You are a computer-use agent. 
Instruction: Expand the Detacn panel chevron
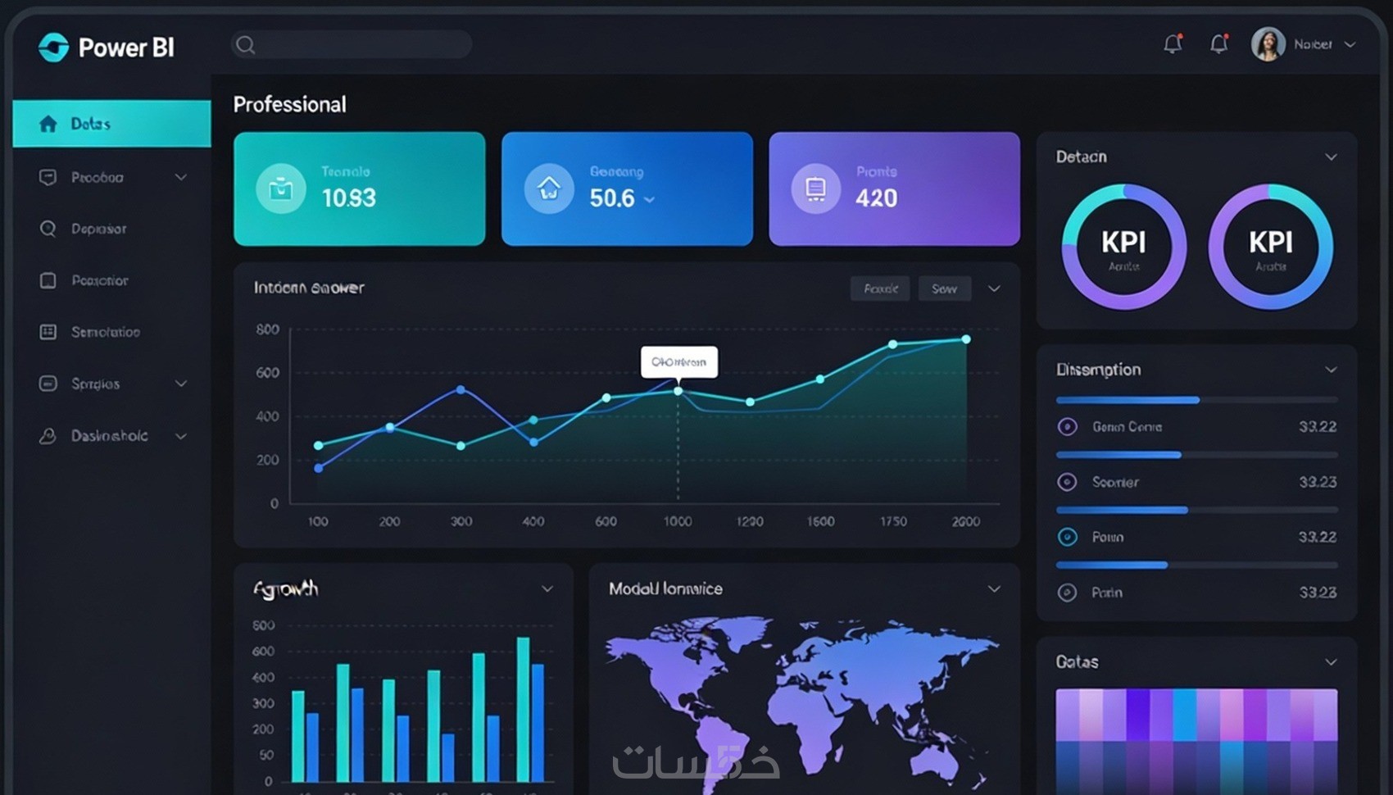1331,157
